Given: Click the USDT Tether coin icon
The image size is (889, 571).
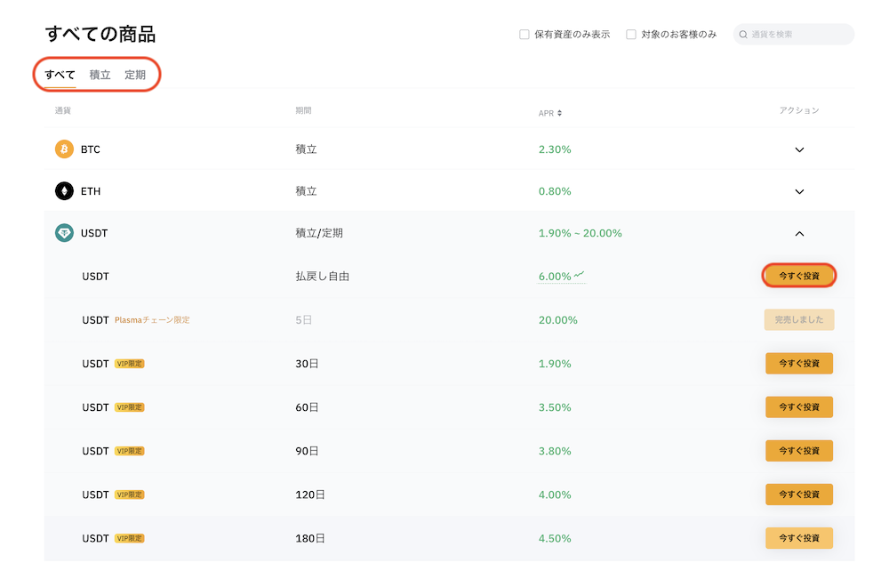Looking at the screenshot, I should coord(64,233).
